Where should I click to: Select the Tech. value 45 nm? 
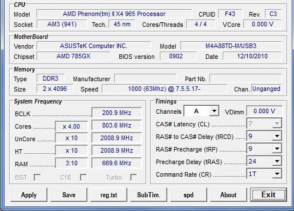click(x=122, y=24)
